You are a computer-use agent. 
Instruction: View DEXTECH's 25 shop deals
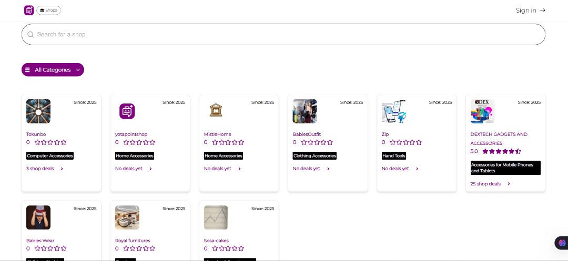click(485, 184)
